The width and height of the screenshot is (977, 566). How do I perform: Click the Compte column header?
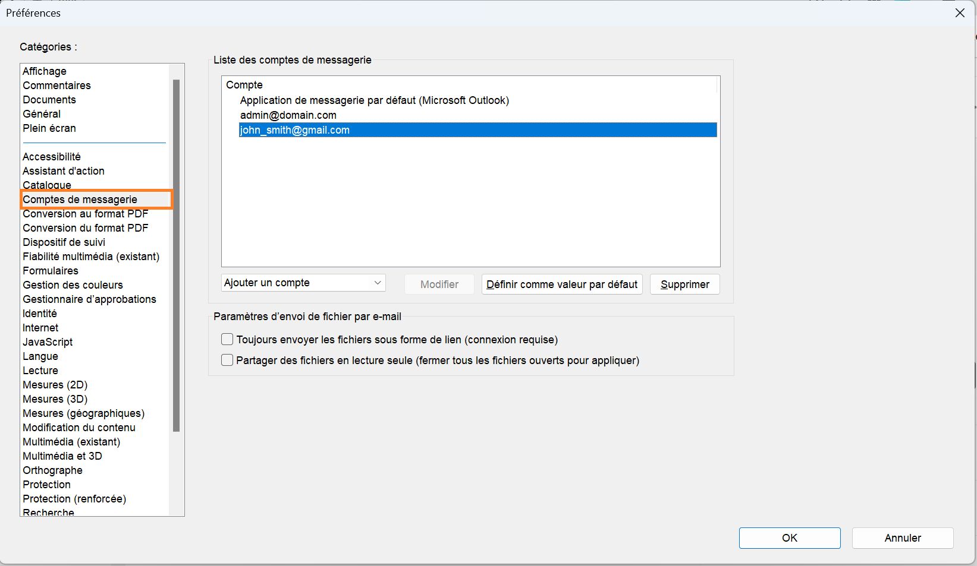244,85
